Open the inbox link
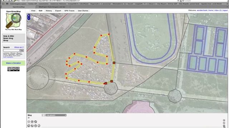 point(218,10)
